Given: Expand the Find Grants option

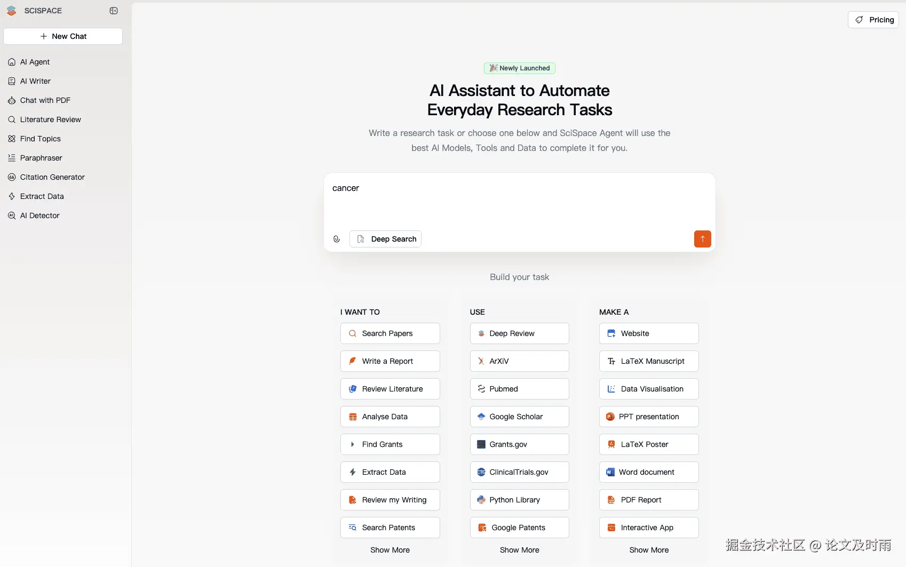Looking at the screenshot, I should click(x=390, y=444).
